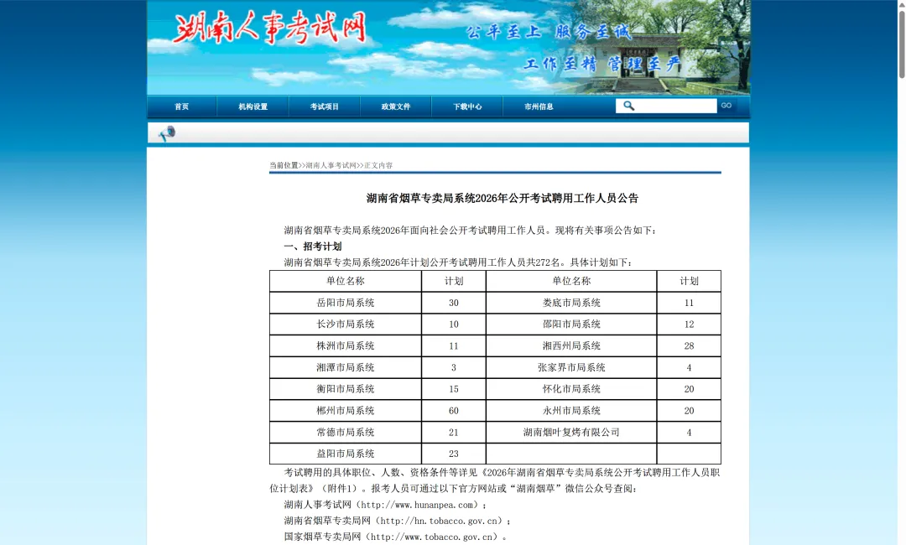Select the 邵阳市局系统 table cell

point(571,324)
